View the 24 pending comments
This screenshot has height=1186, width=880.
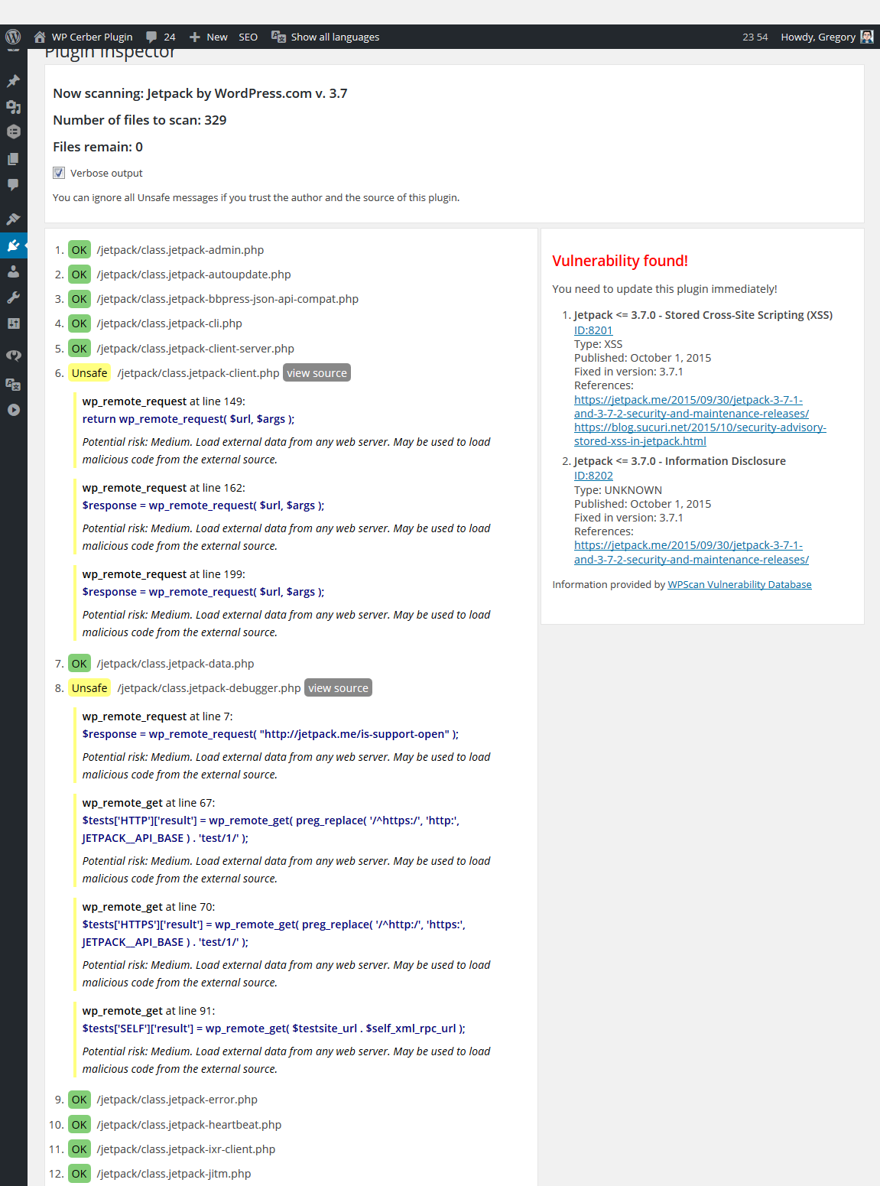[161, 37]
